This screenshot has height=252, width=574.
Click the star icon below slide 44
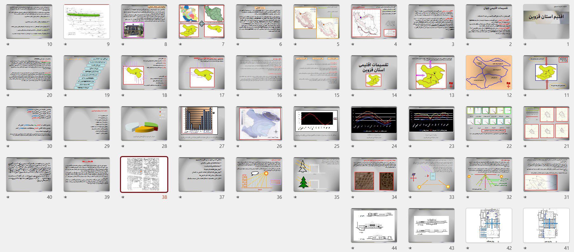(353, 248)
